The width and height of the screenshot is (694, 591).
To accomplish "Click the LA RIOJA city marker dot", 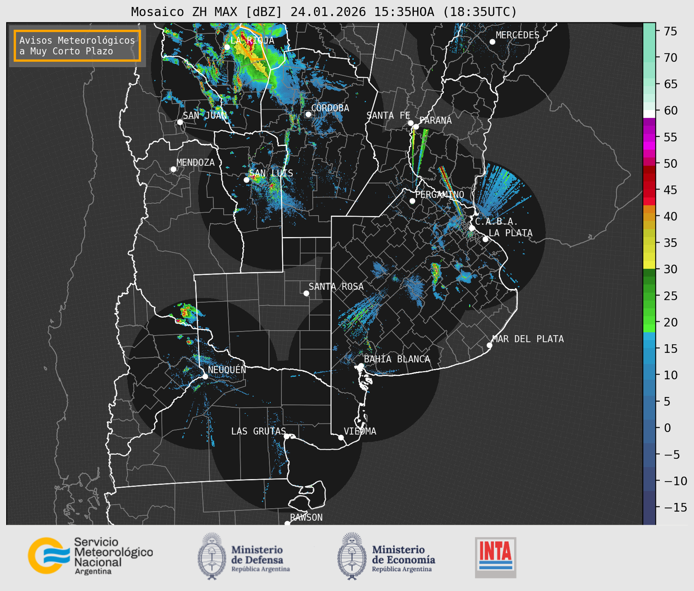I will (227, 47).
